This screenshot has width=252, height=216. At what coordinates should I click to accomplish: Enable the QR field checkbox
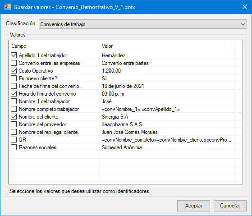[14, 140]
